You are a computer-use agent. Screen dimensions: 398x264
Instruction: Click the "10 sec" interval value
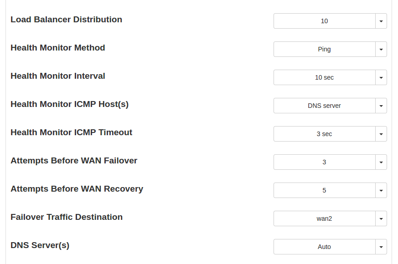pyautogui.click(x=324, y=77)
